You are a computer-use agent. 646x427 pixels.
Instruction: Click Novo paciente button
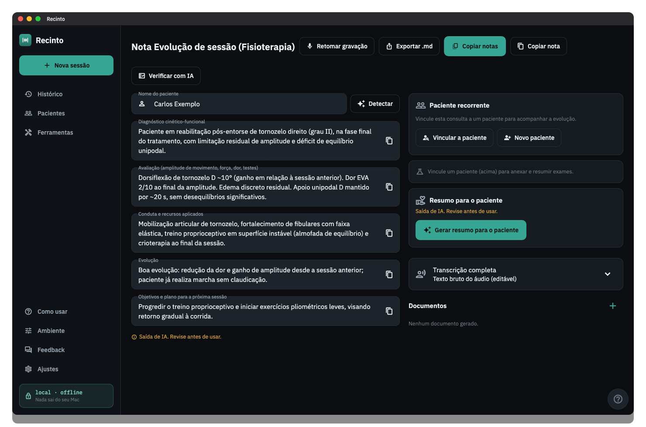coord(529,138)
